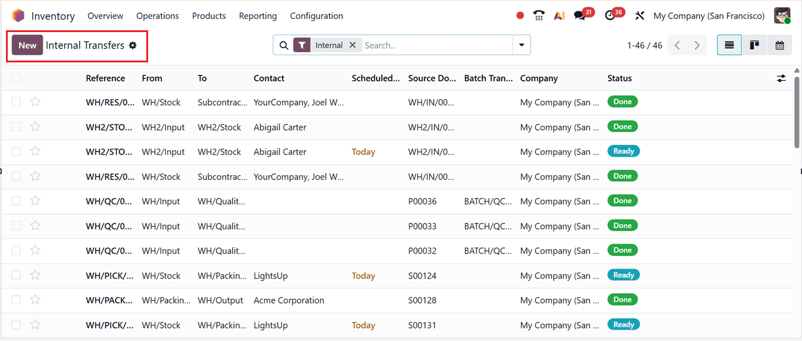Open the My Company (San Francisco) switcher
The width and height of the screenshot is (802, 341).
click(709, 16)
